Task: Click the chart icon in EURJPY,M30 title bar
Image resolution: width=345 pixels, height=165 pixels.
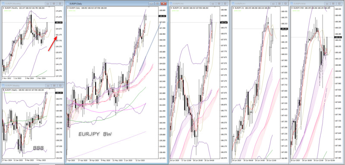Action: [292, 3]
